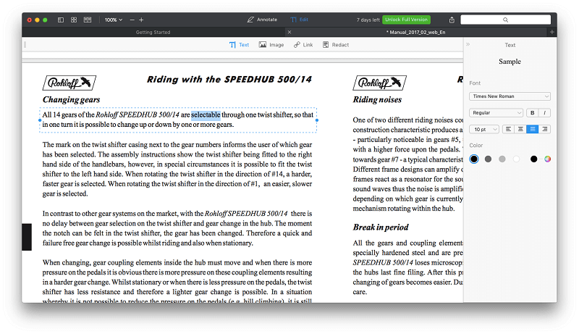Click the "Riding noises" heading
The image size is (579, 334).
click(x=377, y=100)
